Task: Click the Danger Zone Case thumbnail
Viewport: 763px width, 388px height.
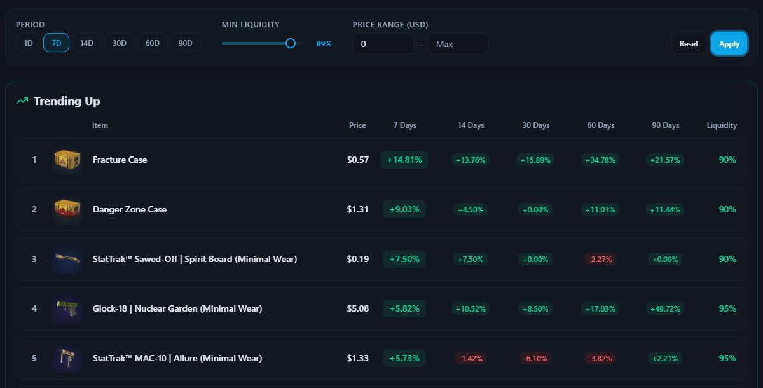Action: pos(67,209)
